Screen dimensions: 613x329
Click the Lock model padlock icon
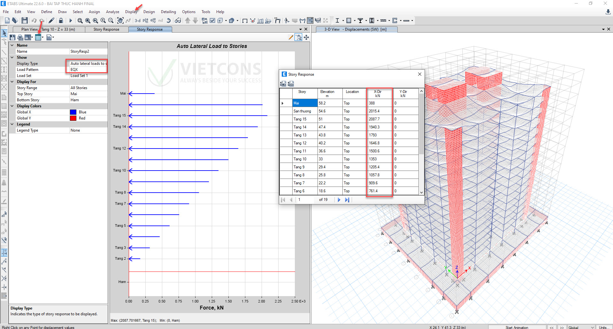pos(61,20)
